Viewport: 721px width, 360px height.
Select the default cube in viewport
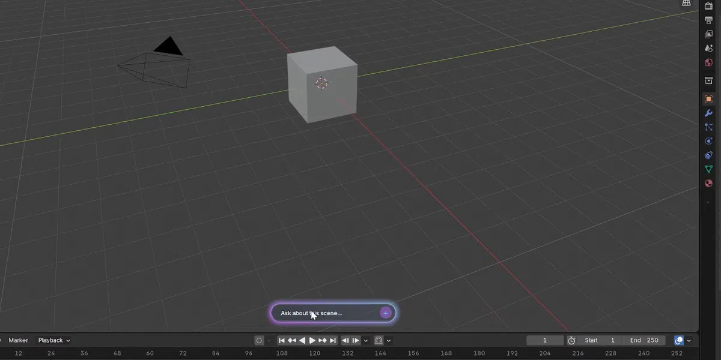322,85
